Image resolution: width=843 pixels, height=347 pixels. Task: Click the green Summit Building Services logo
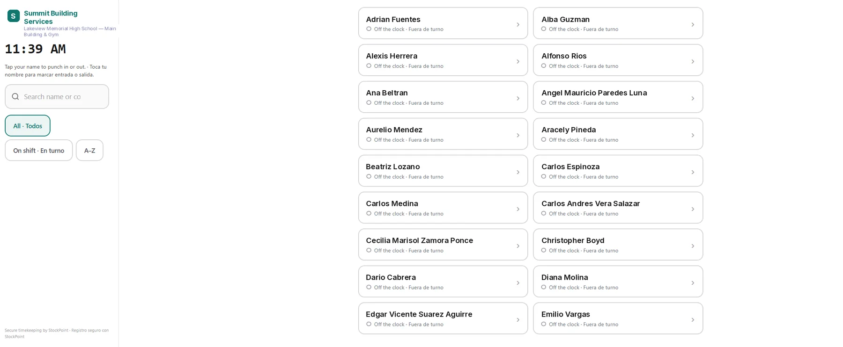coord(14,16)
